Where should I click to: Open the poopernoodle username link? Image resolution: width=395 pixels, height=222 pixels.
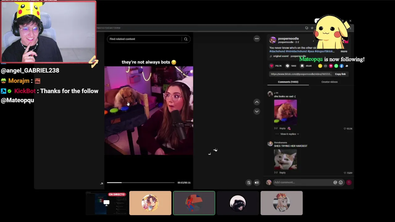pos(288,39)
